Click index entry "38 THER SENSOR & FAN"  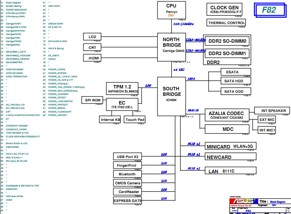15,133
